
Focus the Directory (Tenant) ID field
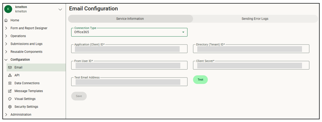(251, 49)
